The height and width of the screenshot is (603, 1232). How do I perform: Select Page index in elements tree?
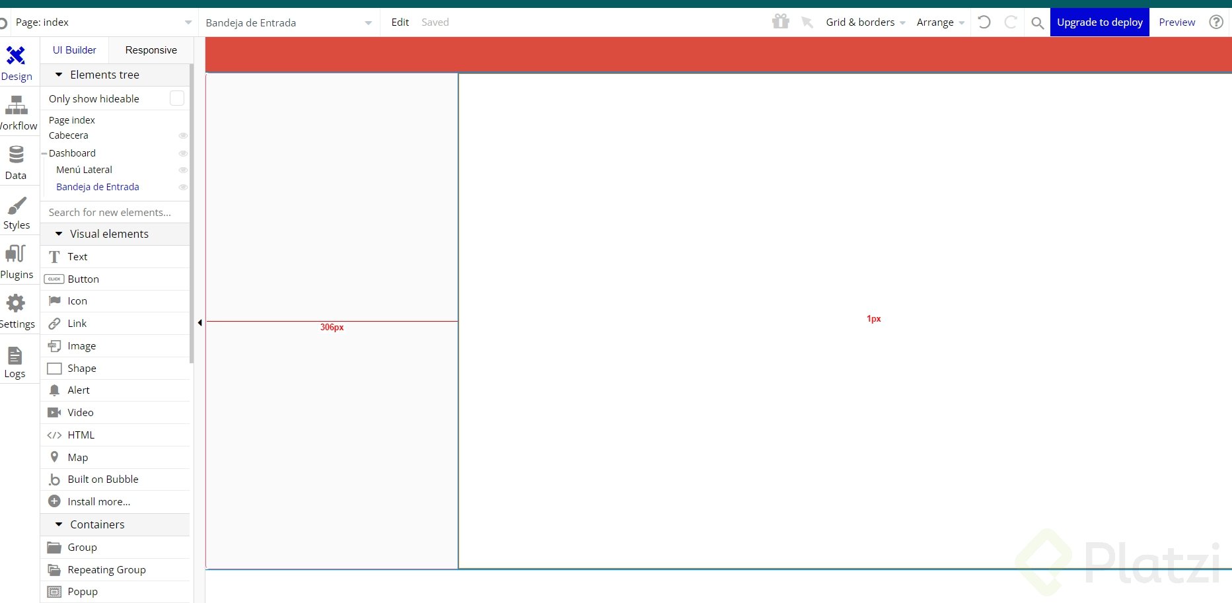(72, 120)
